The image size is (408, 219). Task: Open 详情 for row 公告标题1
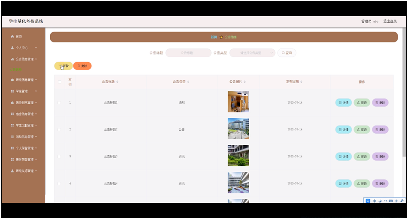tap(344, 102)
